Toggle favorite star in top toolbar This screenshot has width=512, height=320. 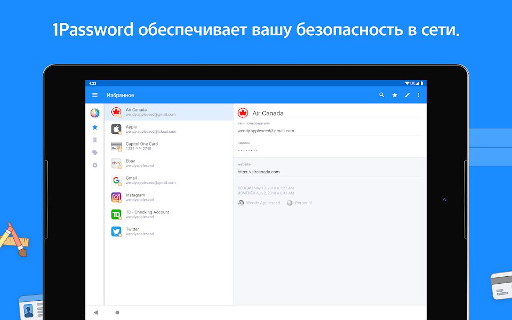tap(395, 95)
